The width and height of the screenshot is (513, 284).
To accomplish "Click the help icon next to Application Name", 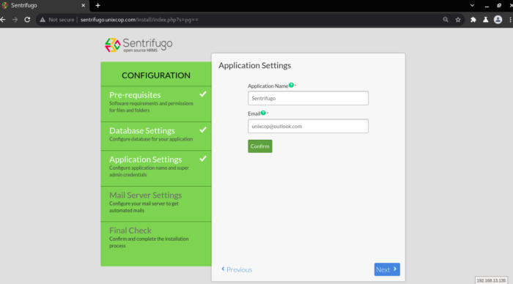I will [x=291, y=85].
